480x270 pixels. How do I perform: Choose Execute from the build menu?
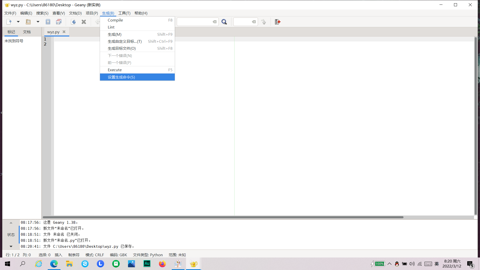point(137,70)
